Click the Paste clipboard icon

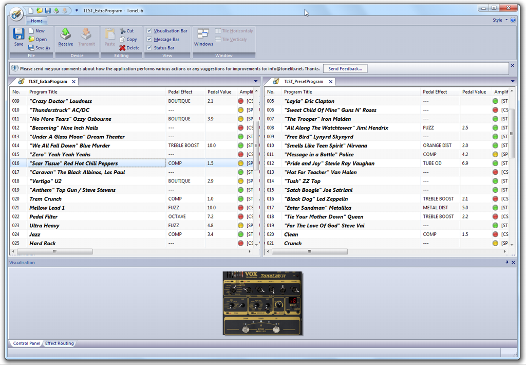coord(110,34)
